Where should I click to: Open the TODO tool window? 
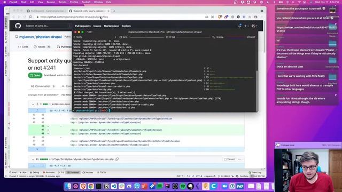coord(101,172)
